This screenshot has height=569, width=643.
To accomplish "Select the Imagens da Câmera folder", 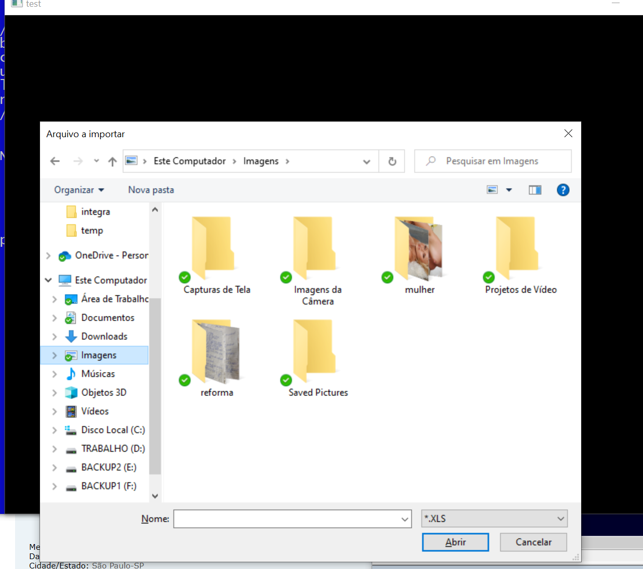I will tap(318, 261).
